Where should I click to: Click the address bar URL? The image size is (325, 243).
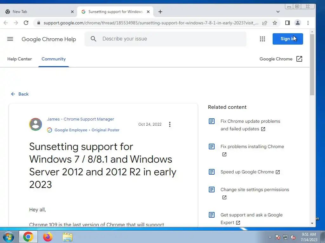pyautogui.click(x=151, y=23)
